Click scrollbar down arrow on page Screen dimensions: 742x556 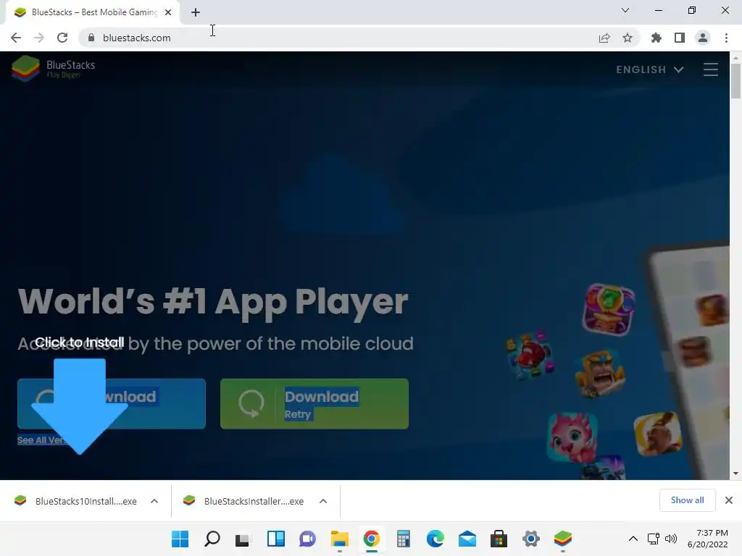coord(735,473)
